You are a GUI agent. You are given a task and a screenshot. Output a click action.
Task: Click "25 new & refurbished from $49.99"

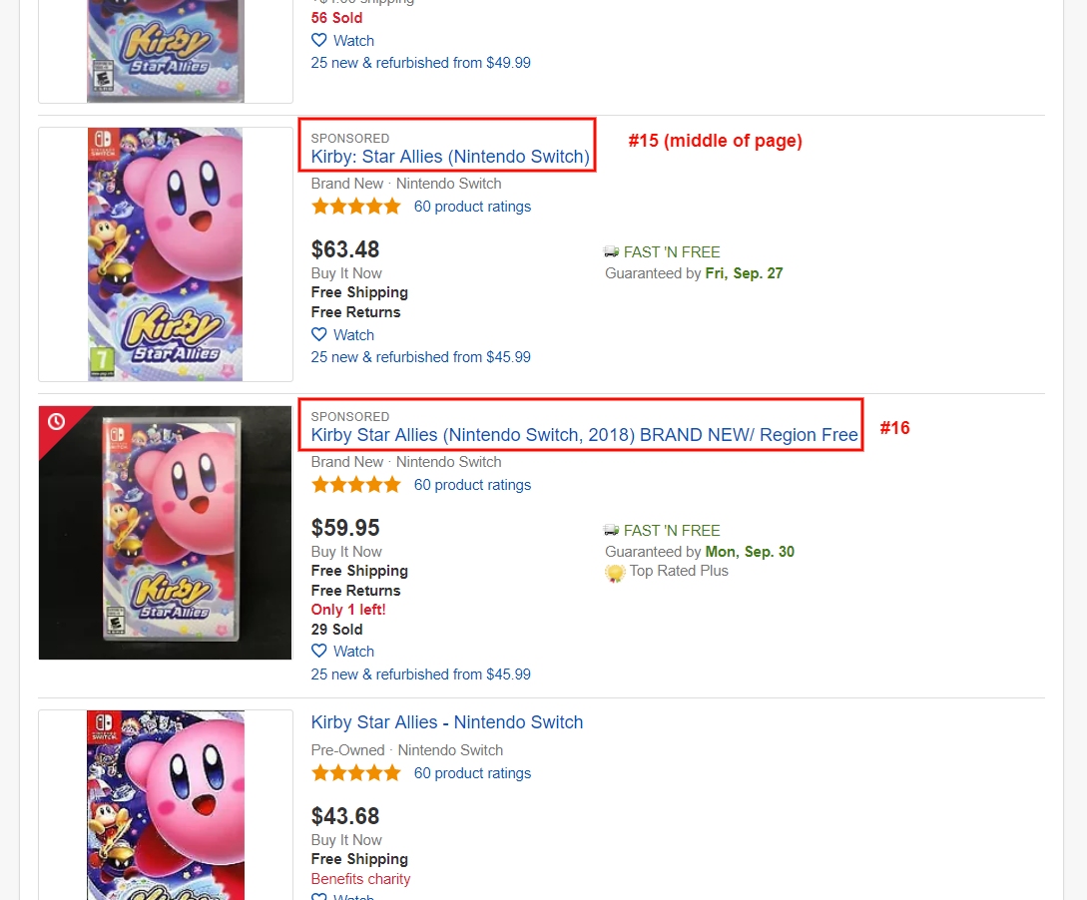(420, 63)
